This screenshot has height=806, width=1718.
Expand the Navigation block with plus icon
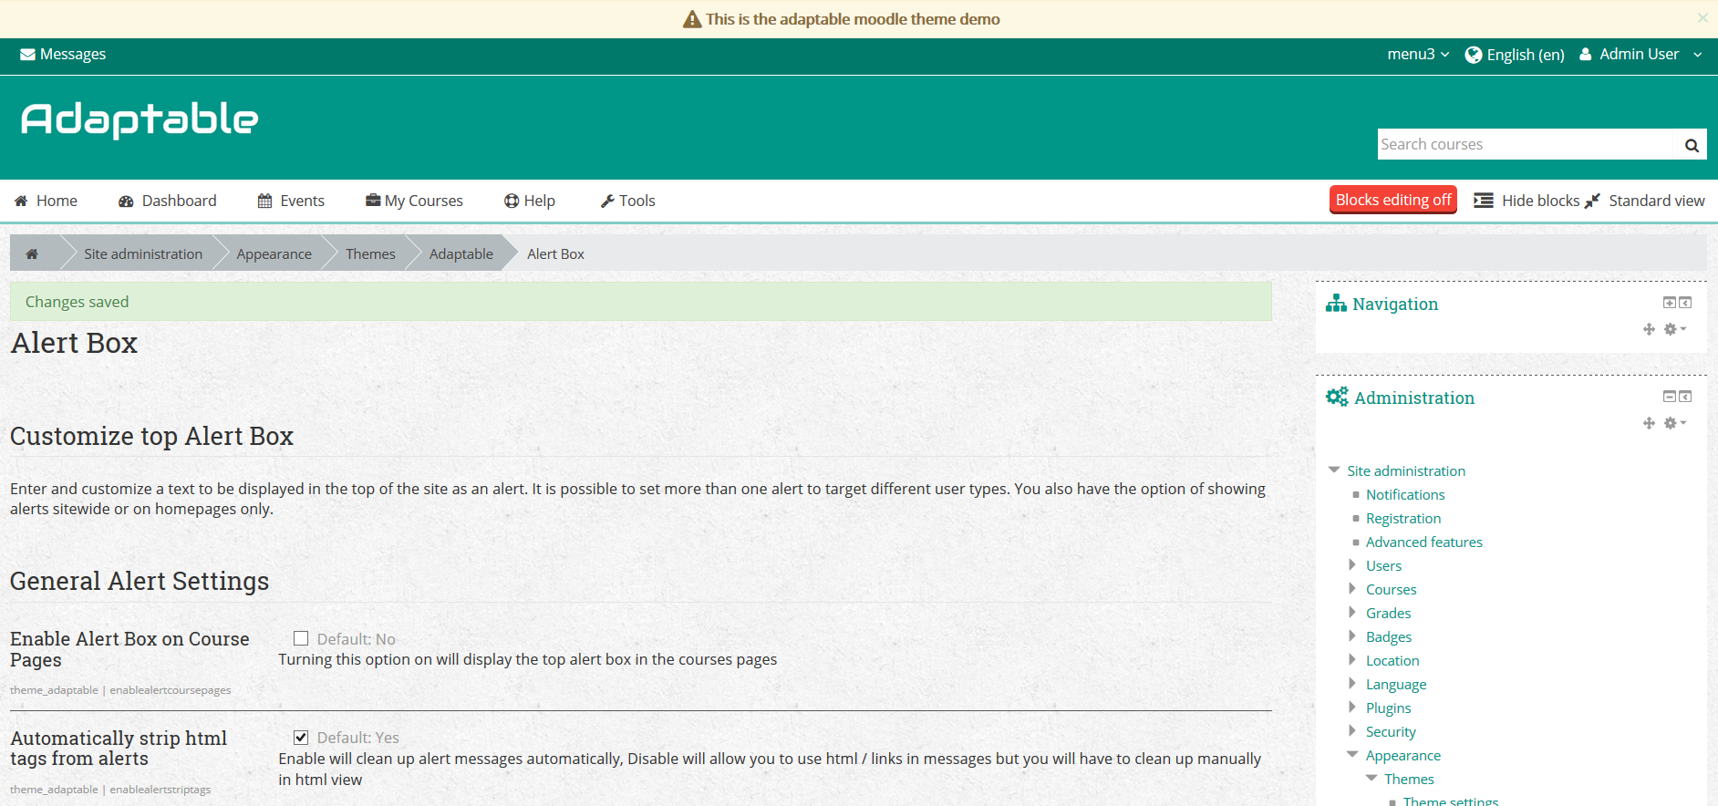click(x=1669, y=303)
